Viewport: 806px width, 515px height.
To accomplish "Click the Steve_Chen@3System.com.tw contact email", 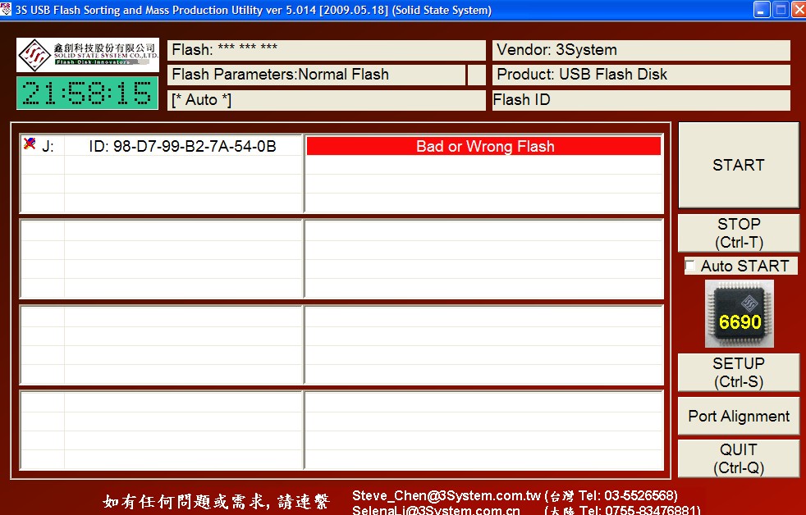I will 447,496.
